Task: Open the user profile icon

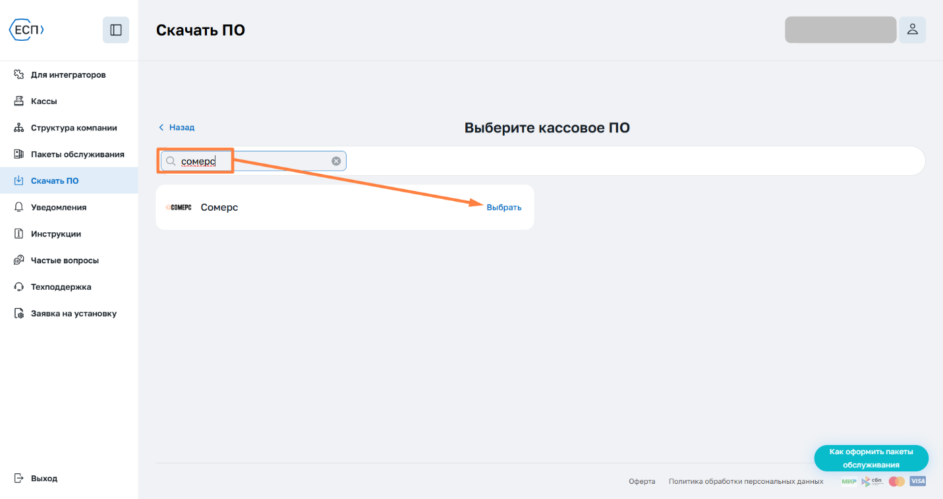Action: (912, 30)
